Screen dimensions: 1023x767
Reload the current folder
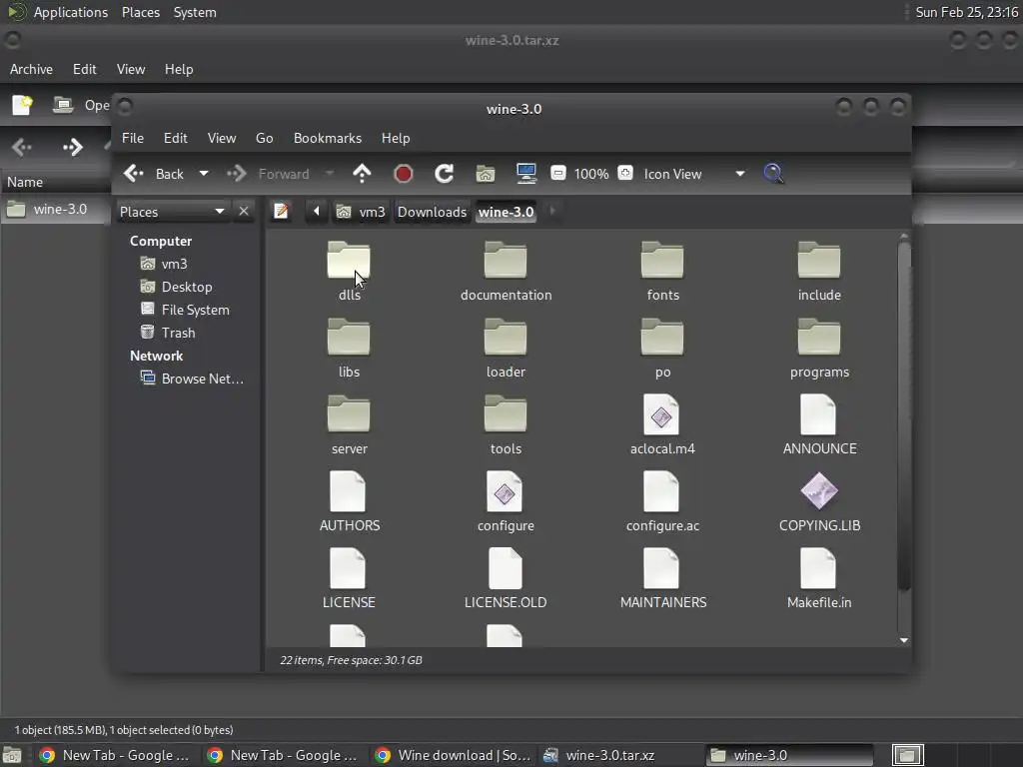445,174
